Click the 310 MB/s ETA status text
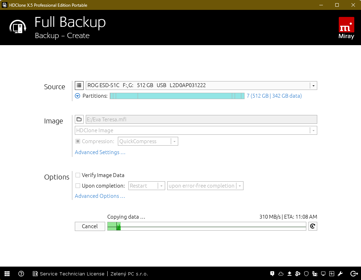The height and width of the screenshot is (280, 361). [288, 217]
